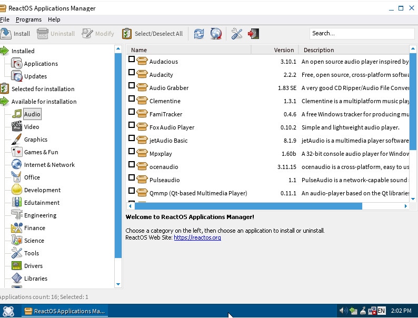Open the Games & Fun category
This screenshot has width=418, height=318.
point(41,152)
